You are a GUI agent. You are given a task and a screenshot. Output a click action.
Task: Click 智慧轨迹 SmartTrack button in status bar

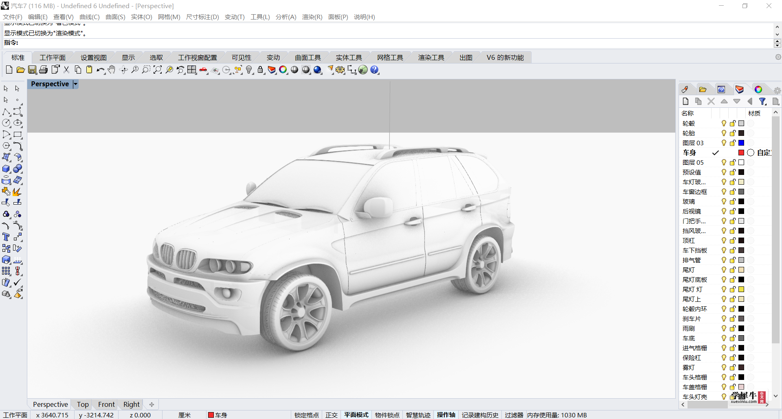coord(418,415)
